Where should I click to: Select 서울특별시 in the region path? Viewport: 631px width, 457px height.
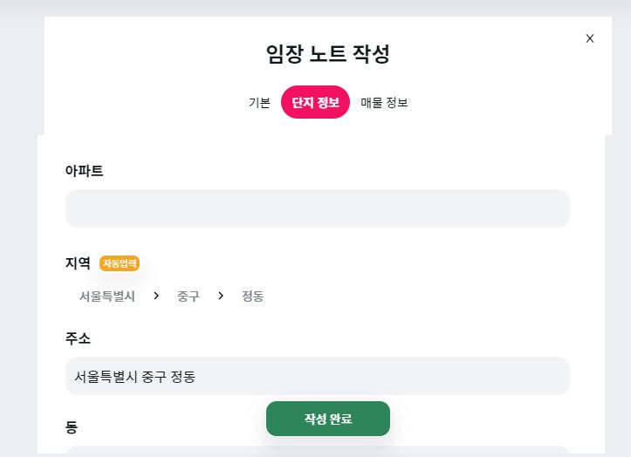[x=107, y=297]
